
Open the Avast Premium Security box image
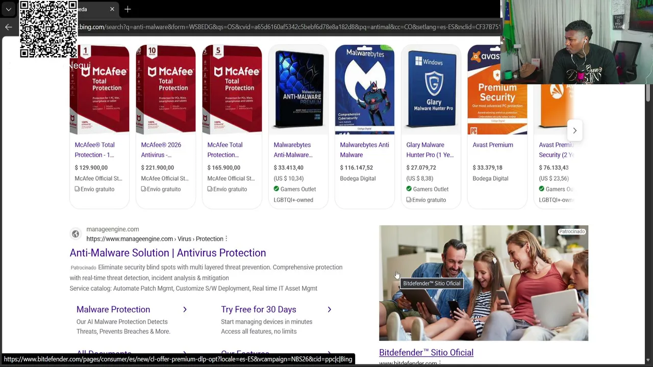(497, 90)
